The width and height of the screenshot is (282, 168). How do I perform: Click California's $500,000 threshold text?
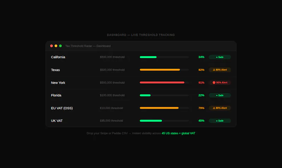coord(112,57)
